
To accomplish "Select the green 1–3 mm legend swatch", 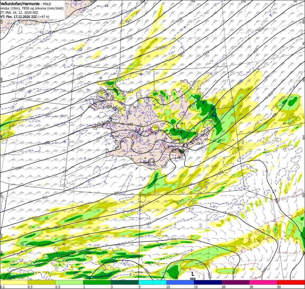I will pyautogui.click(x=97, y=282).
